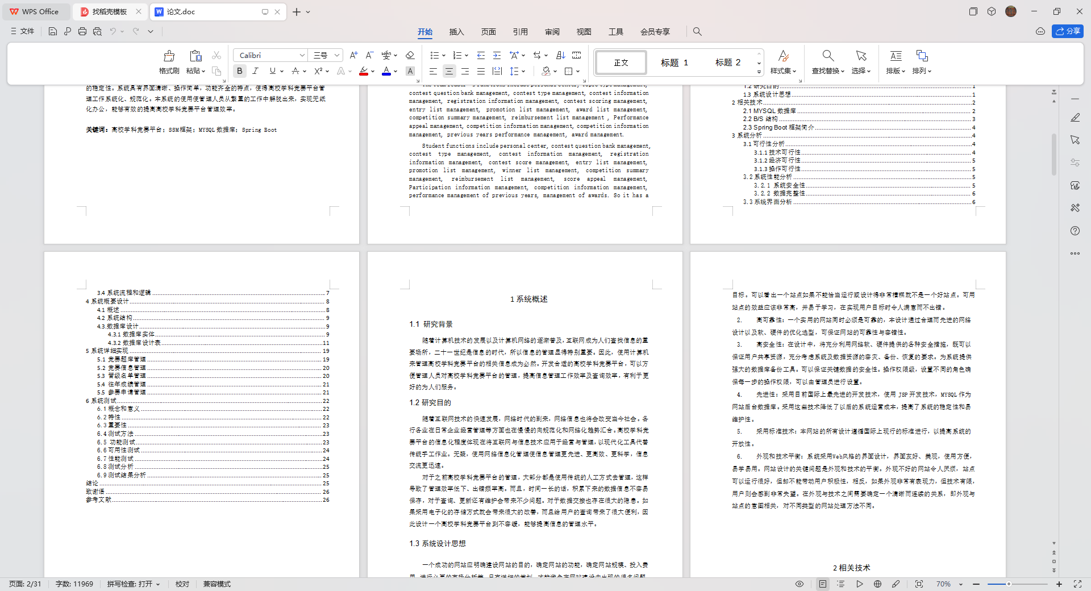Toggle eye protection mode in status bar
The width and height of the screenshot is (1091, 591).
pyautogui.click(x=799, y=584)
